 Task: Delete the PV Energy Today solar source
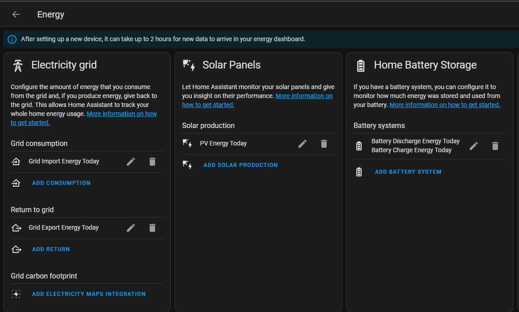324,143
